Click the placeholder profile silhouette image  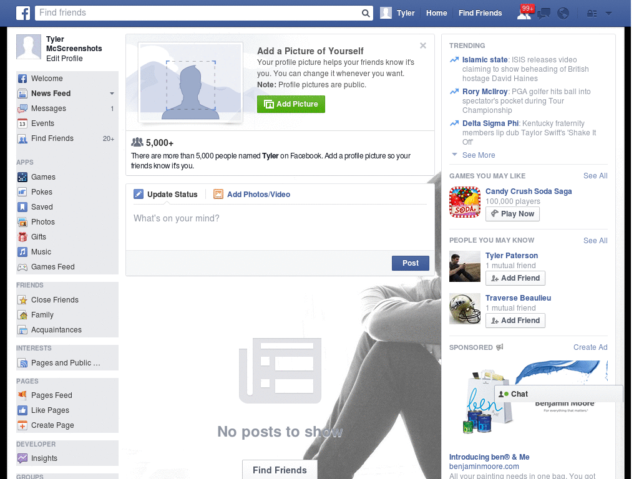190,82
